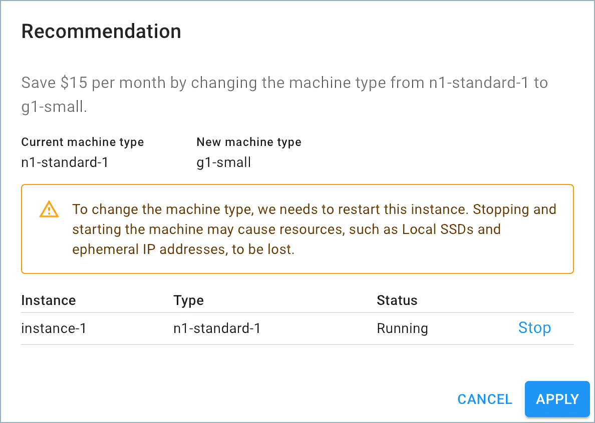Select the "New machine type" label

tap(249, 142)
